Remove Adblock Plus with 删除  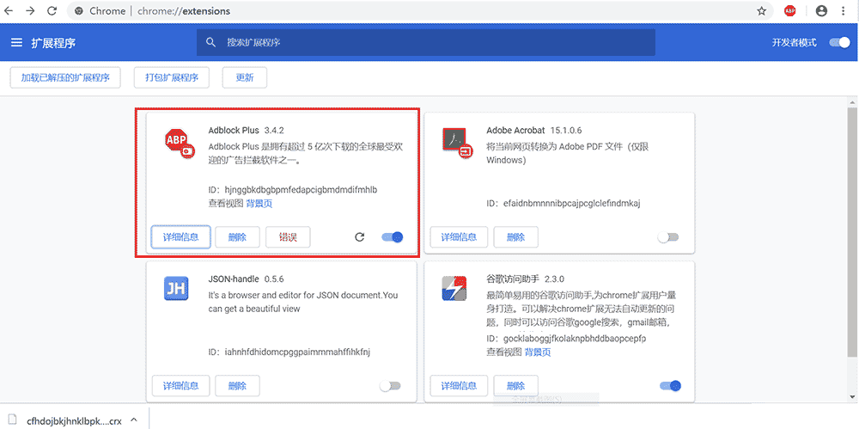[x=237, y=237]
